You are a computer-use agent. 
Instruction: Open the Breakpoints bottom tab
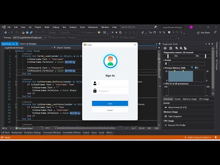(x=17, y=132)
